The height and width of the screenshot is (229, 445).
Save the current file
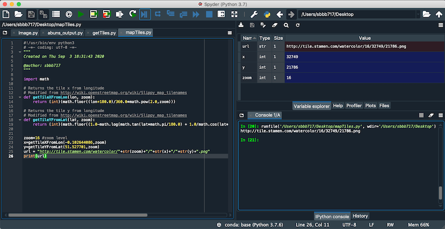31,14
